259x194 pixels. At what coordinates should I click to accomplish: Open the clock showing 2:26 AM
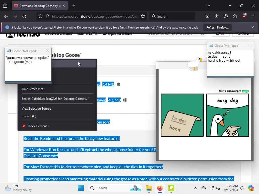tap(231, 188)
